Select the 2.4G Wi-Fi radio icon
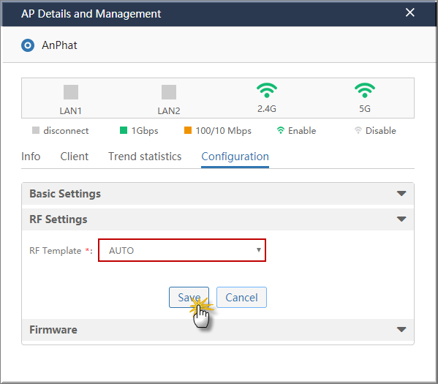 coord(267,90)
